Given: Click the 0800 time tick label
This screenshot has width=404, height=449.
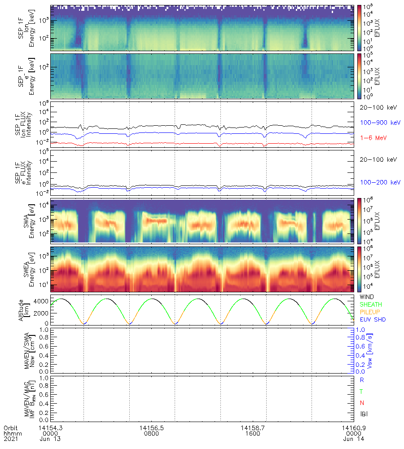Looking at the screenshot, I should click(x=151, y=434).
